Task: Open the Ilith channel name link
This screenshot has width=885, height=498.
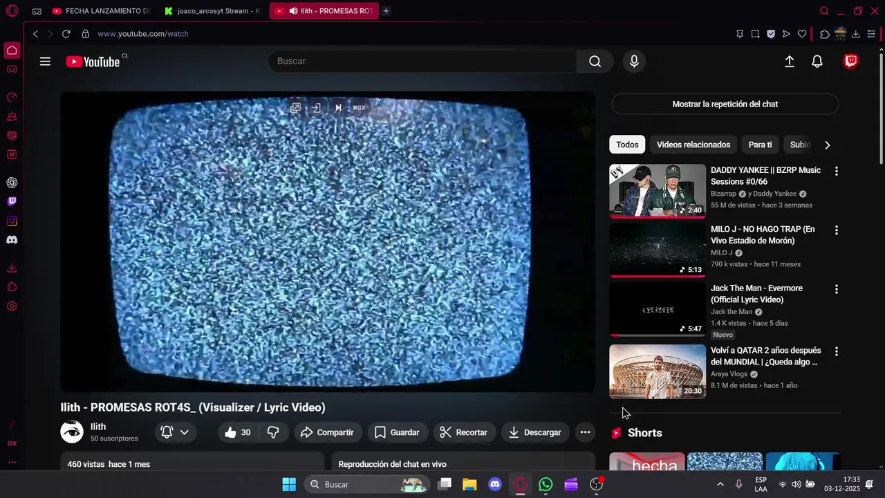Action: click(98, 427)
